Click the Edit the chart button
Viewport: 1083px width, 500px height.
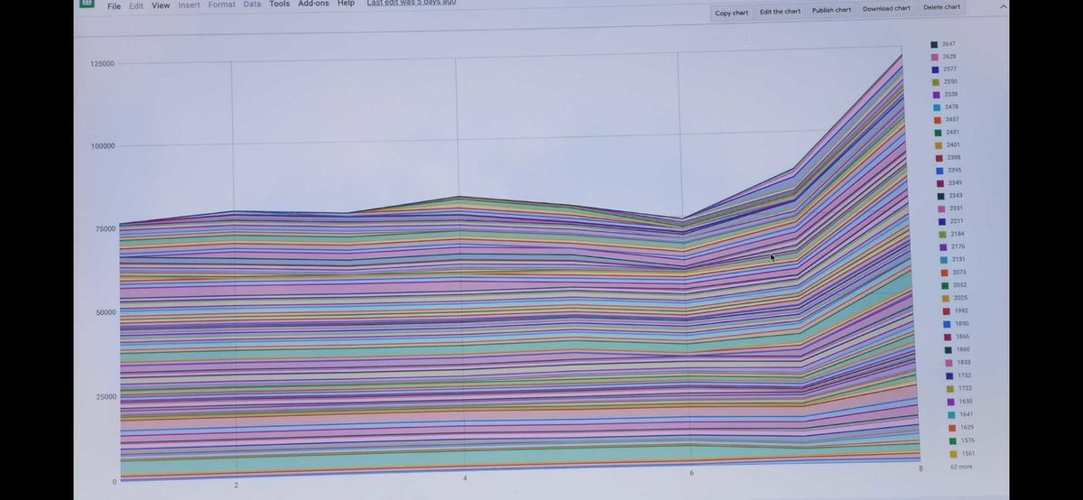pyautogui.click(x=780, y=12)
